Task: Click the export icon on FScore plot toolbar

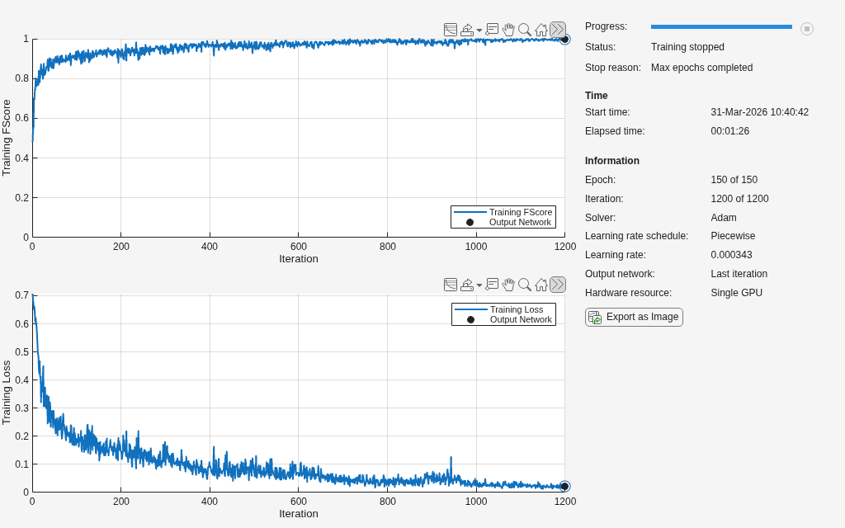Action: coord(467,30)
